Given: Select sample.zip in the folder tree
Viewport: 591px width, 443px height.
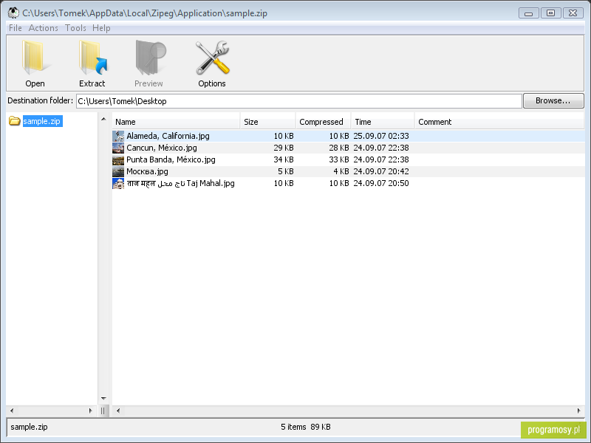Looking at the screenshot, I should pos(42,121).
